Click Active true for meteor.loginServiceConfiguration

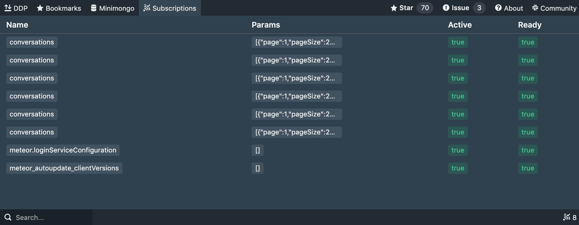(x=458, y=150)
